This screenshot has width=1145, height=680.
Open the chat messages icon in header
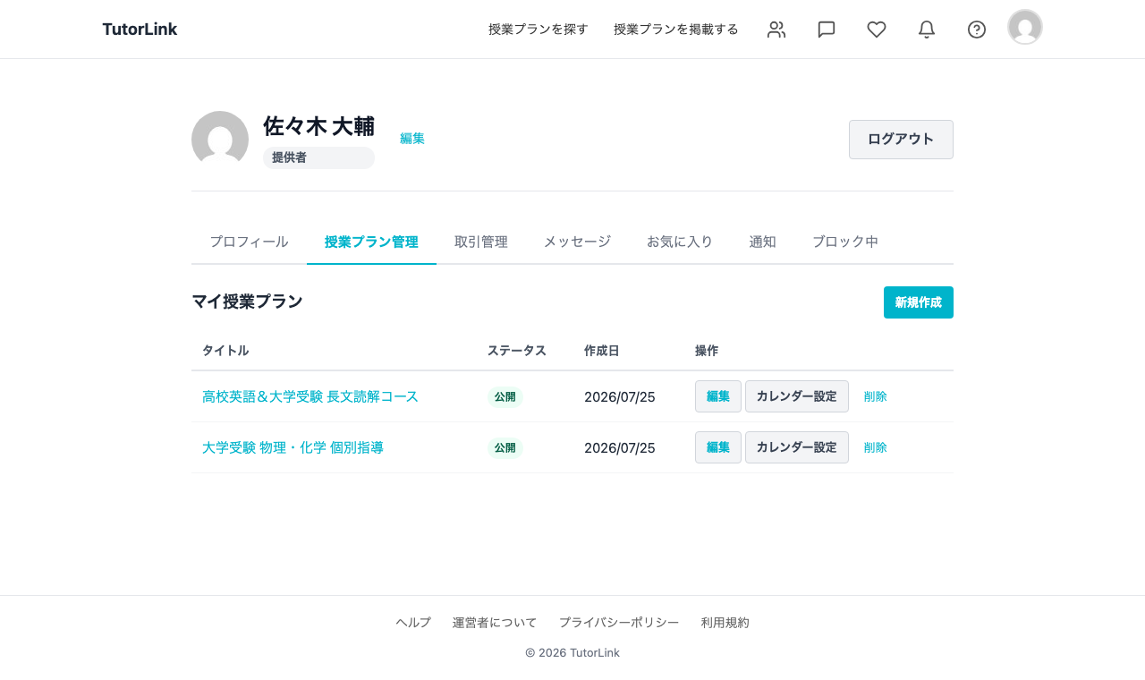827,30
